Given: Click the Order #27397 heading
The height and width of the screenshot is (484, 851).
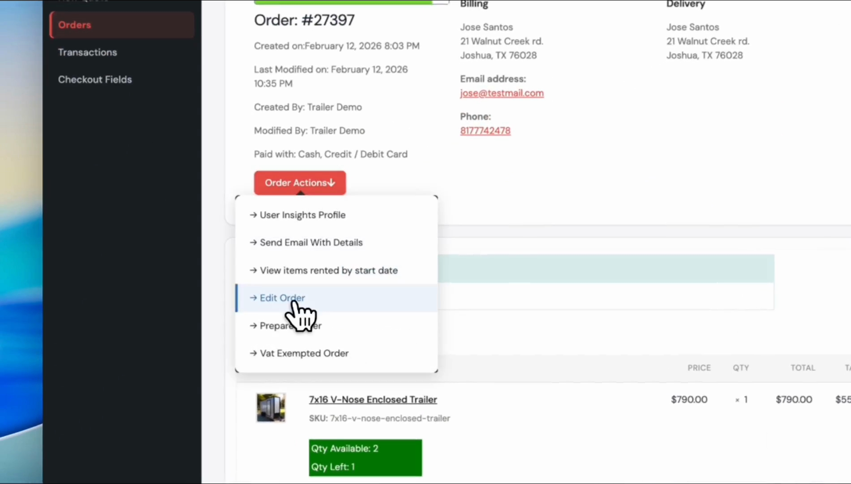Looking at the screenshot, I should pyautogui.click(x=304, y=20).
